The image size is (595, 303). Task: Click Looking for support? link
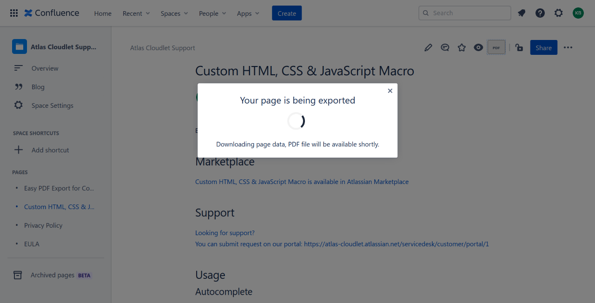coord(225,233)
